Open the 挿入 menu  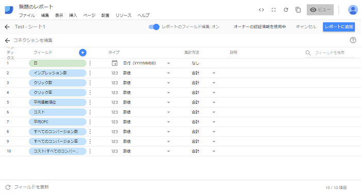pos(73,15)
